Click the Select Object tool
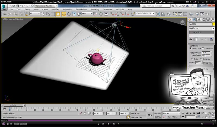217x127 pixels. tap(43, 14)
